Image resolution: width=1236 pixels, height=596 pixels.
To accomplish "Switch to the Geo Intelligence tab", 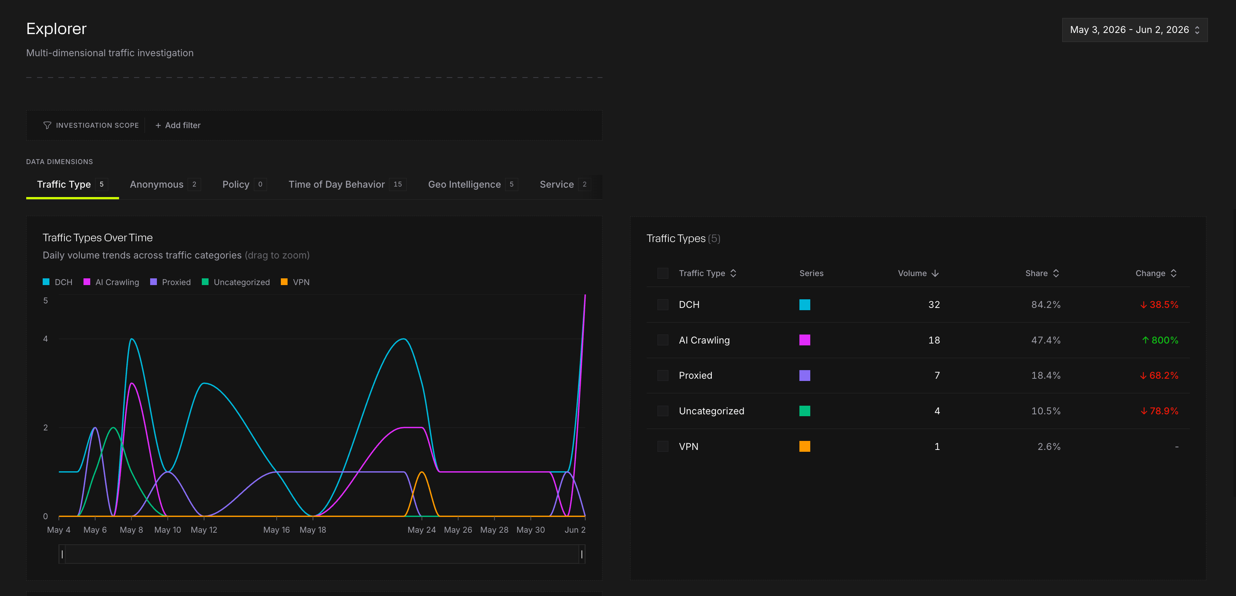I will 473,185.
